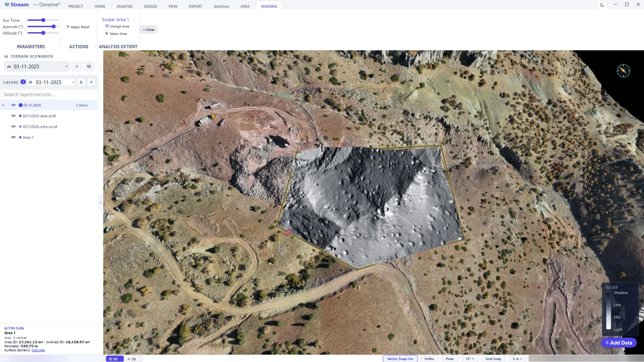Toggle visibility of 03112025-orto.so.tif
Viewport: 644px width, 362px height.
pyautogui.click(x=13, y=126)
